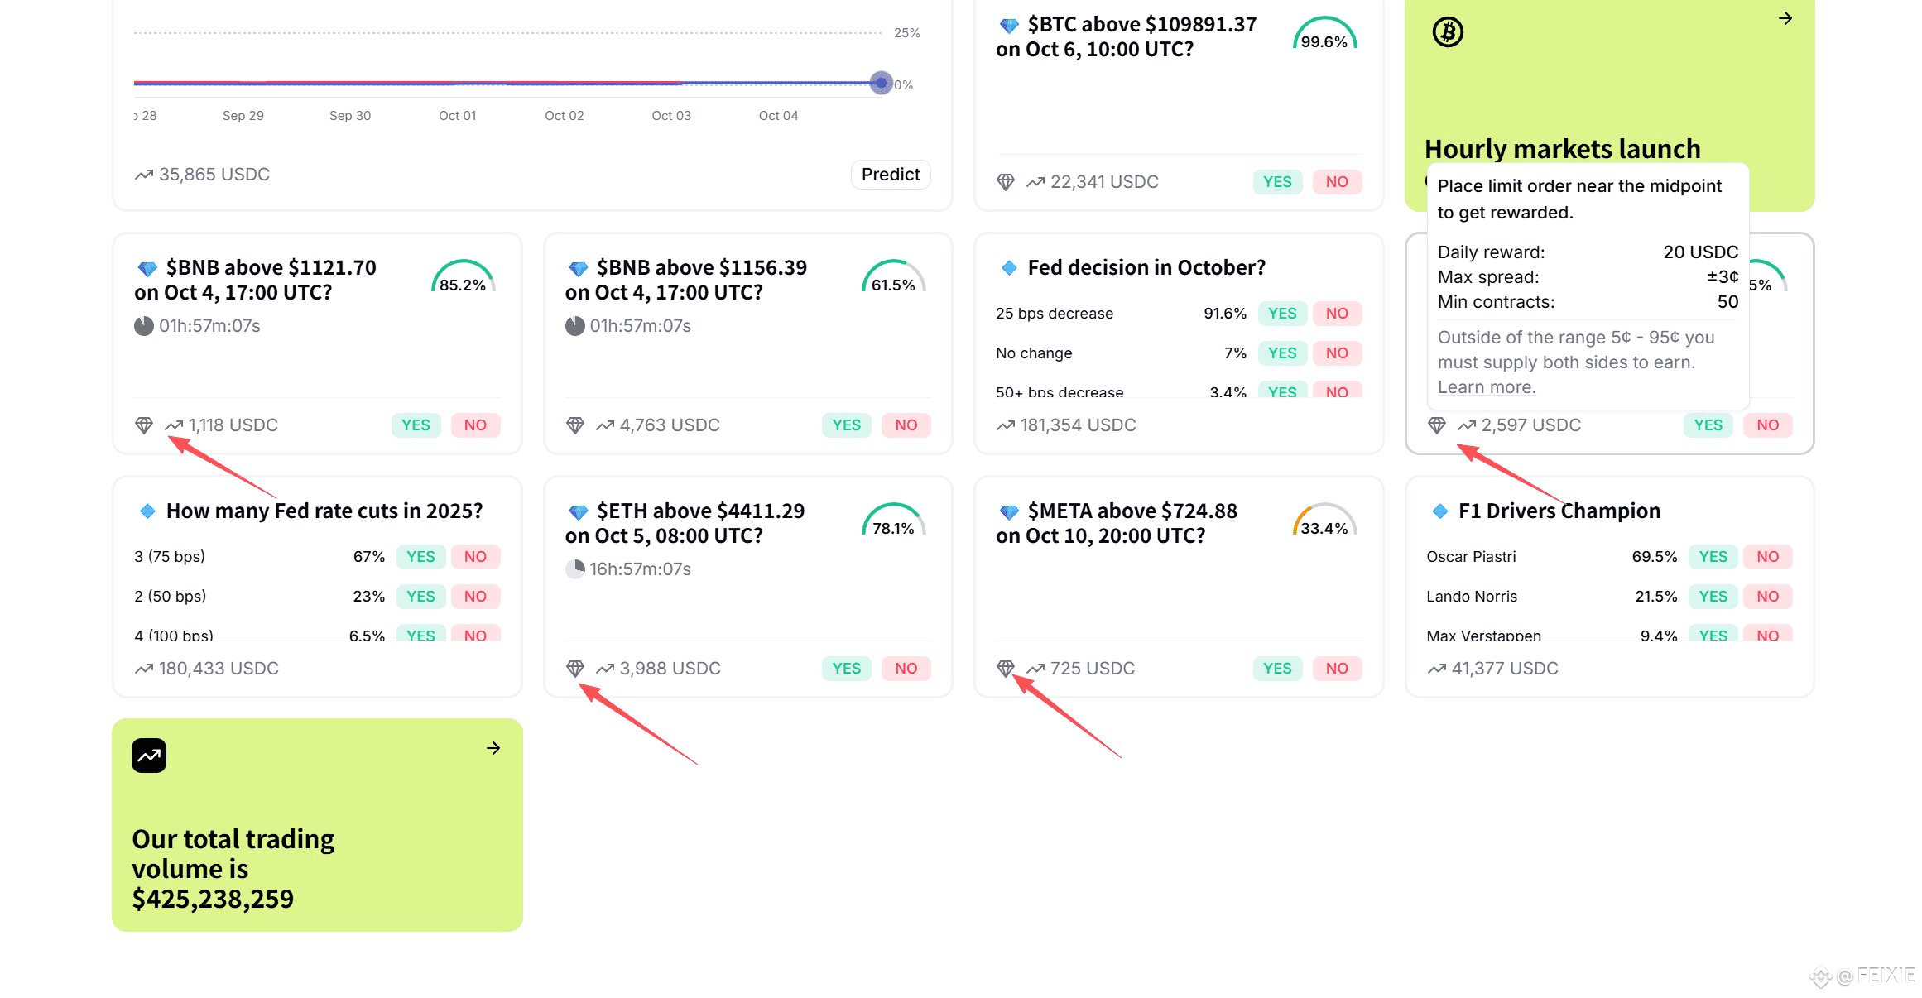Click the chart's end-point marker at 0%
The width and height of the screenshot is (1922, 998).
click(882, 83)
